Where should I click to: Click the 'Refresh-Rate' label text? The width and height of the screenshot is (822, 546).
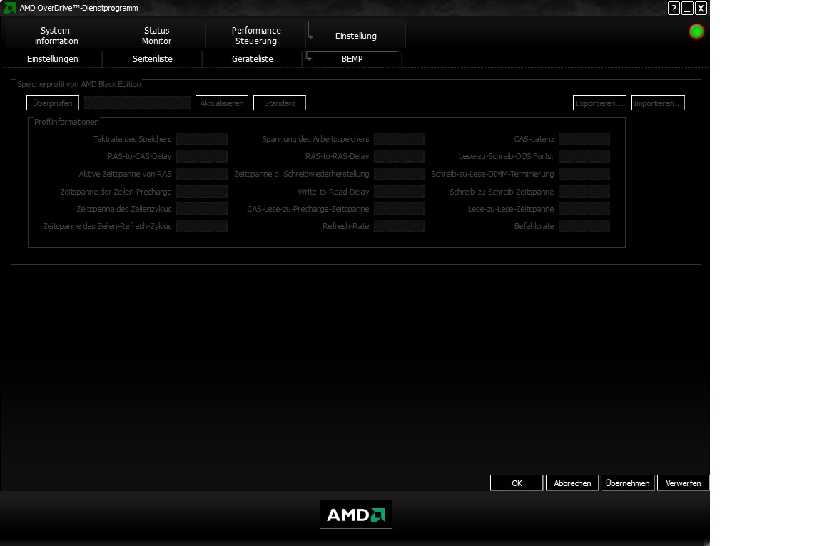345,226
